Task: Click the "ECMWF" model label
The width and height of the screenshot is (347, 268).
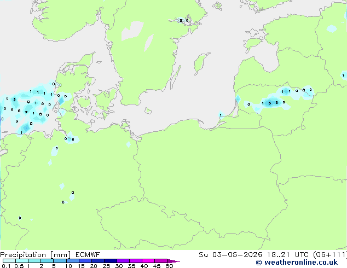Action: [88, 255]
